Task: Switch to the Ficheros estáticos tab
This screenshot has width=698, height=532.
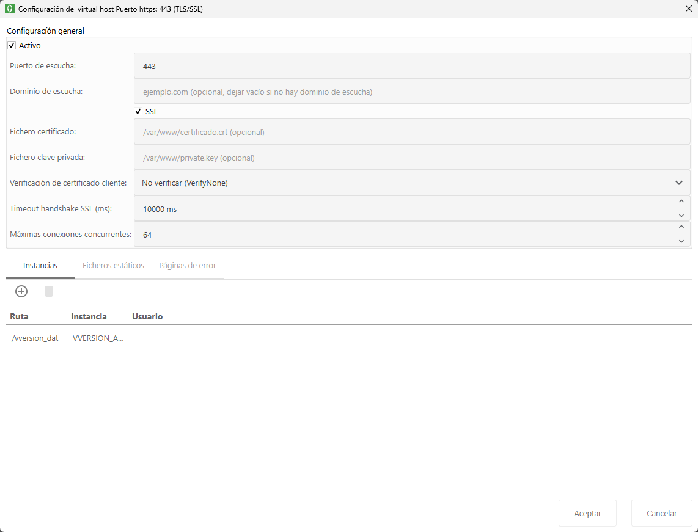Action: click(x=113, y=266)
